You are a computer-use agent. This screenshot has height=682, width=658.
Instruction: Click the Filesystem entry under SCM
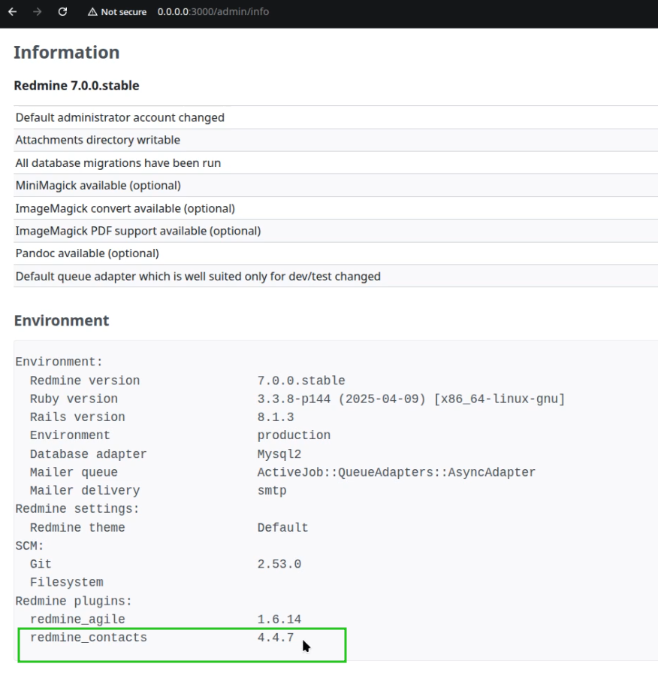[x=67, y=583]
